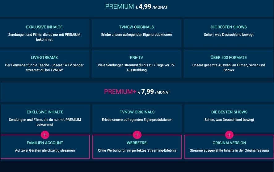
Task: Click the Pre-TV feature tile
Action: (137, 63)
